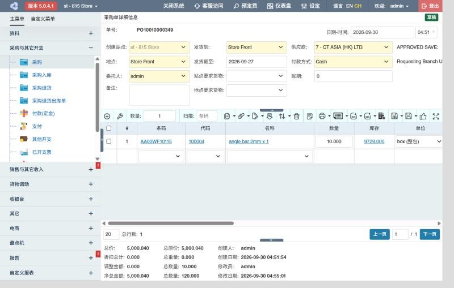
Task: Click the add row plus-circle toolbar icon
Action: [107, 117]
